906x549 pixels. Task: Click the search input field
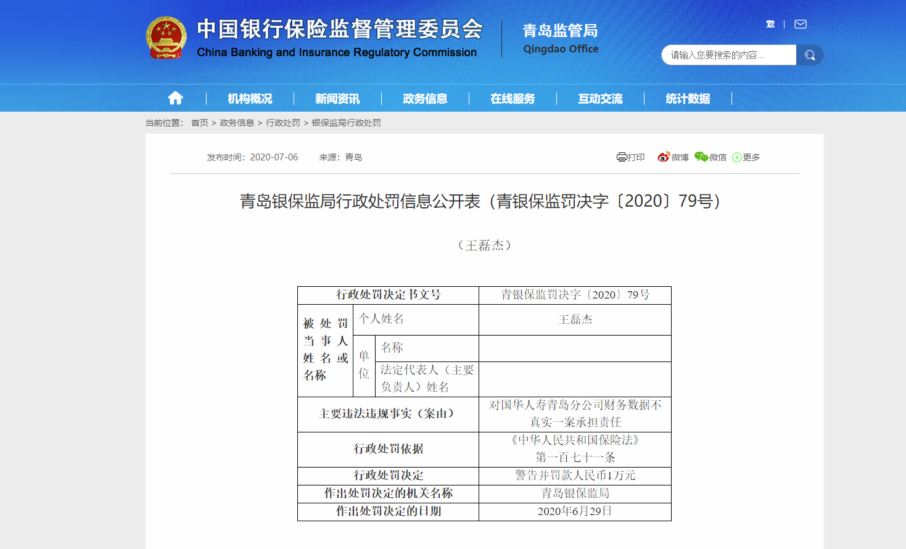[x=728, y=55]
